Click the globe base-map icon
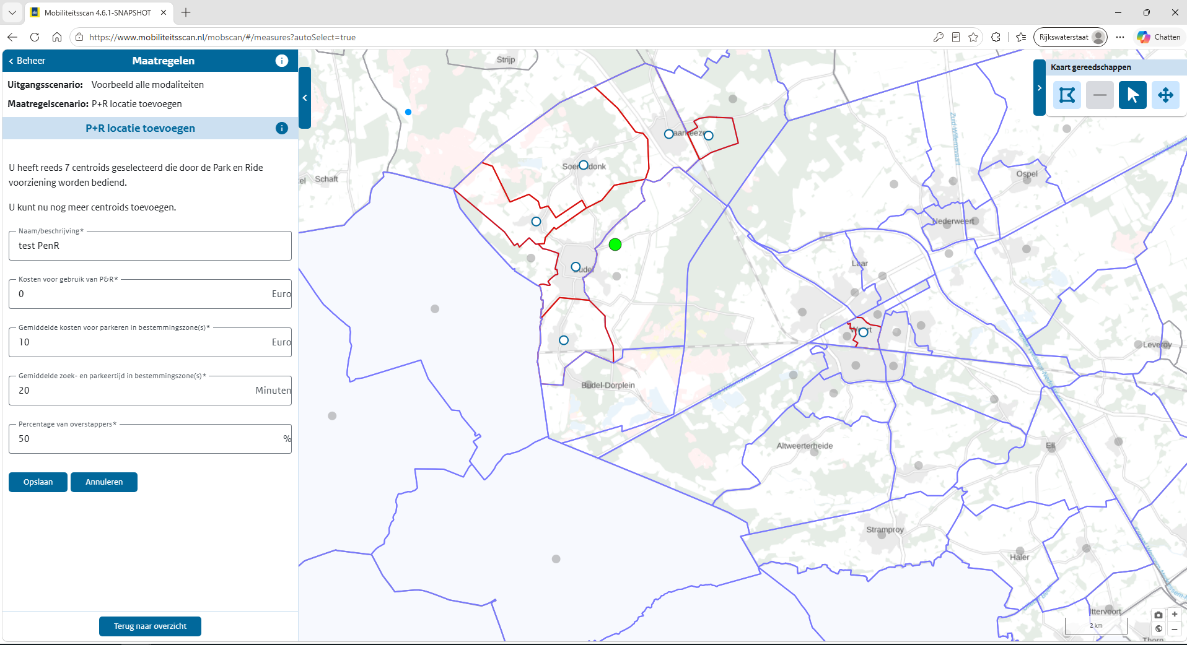The image size is (1187, 645). (1159, 629)
